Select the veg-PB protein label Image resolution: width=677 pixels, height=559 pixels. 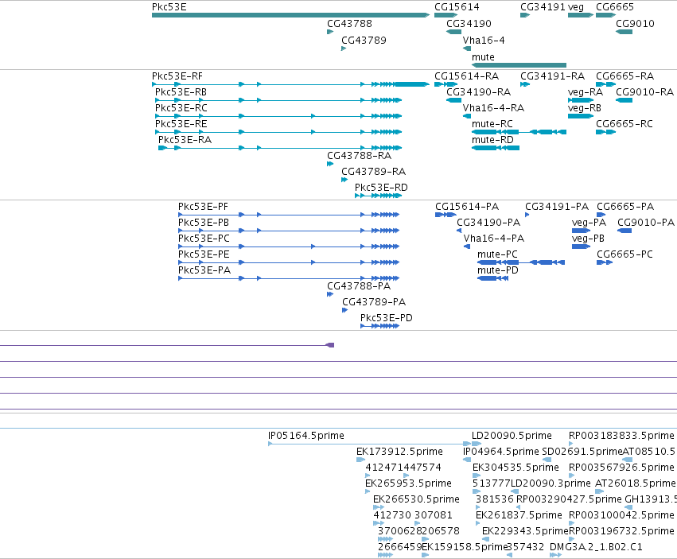pos(588,239)
